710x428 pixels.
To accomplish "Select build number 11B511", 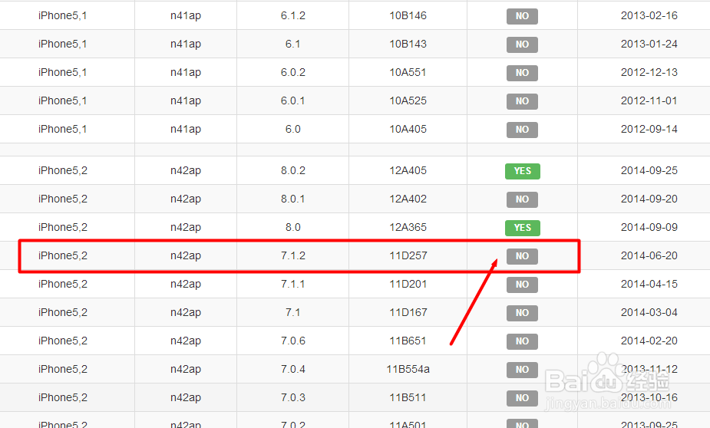I will (408, 397).
